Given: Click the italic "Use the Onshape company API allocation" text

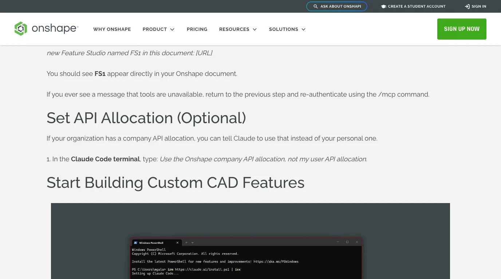Looking at the screenshot, I should pos(263,159).
